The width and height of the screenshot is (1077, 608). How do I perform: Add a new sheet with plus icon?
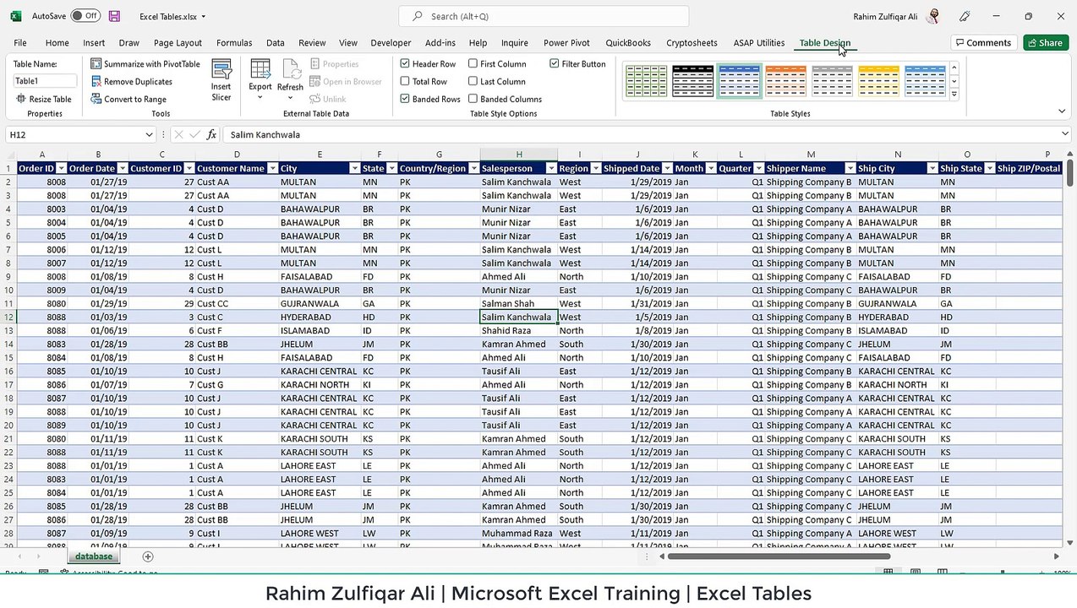pos(148,556)
